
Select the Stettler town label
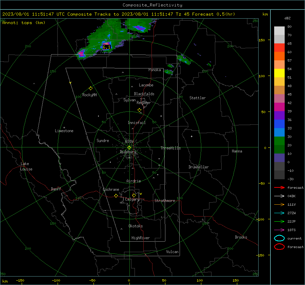click(198, 98)
